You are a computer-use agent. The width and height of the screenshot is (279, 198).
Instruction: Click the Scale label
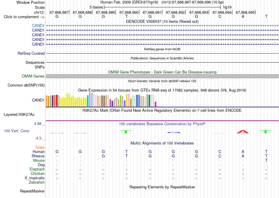coord(40,7)
